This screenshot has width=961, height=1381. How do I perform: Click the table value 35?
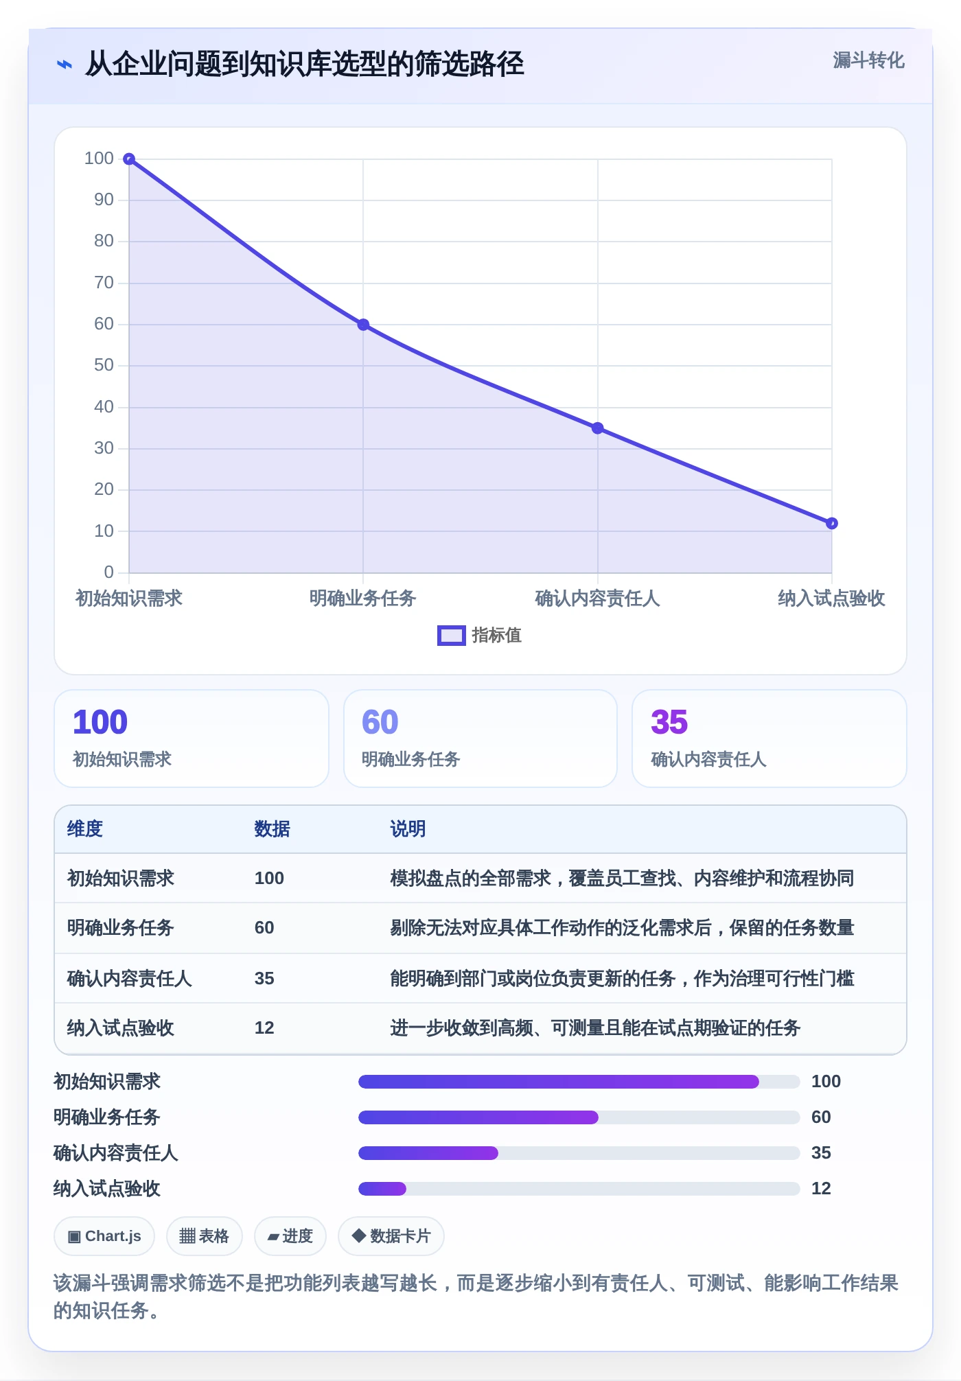[x=264, y=979]
